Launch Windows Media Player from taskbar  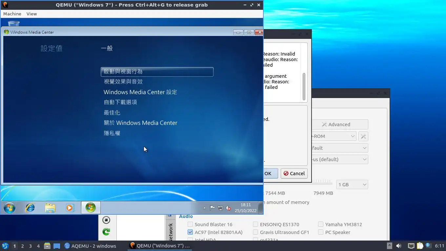[70, 208]
